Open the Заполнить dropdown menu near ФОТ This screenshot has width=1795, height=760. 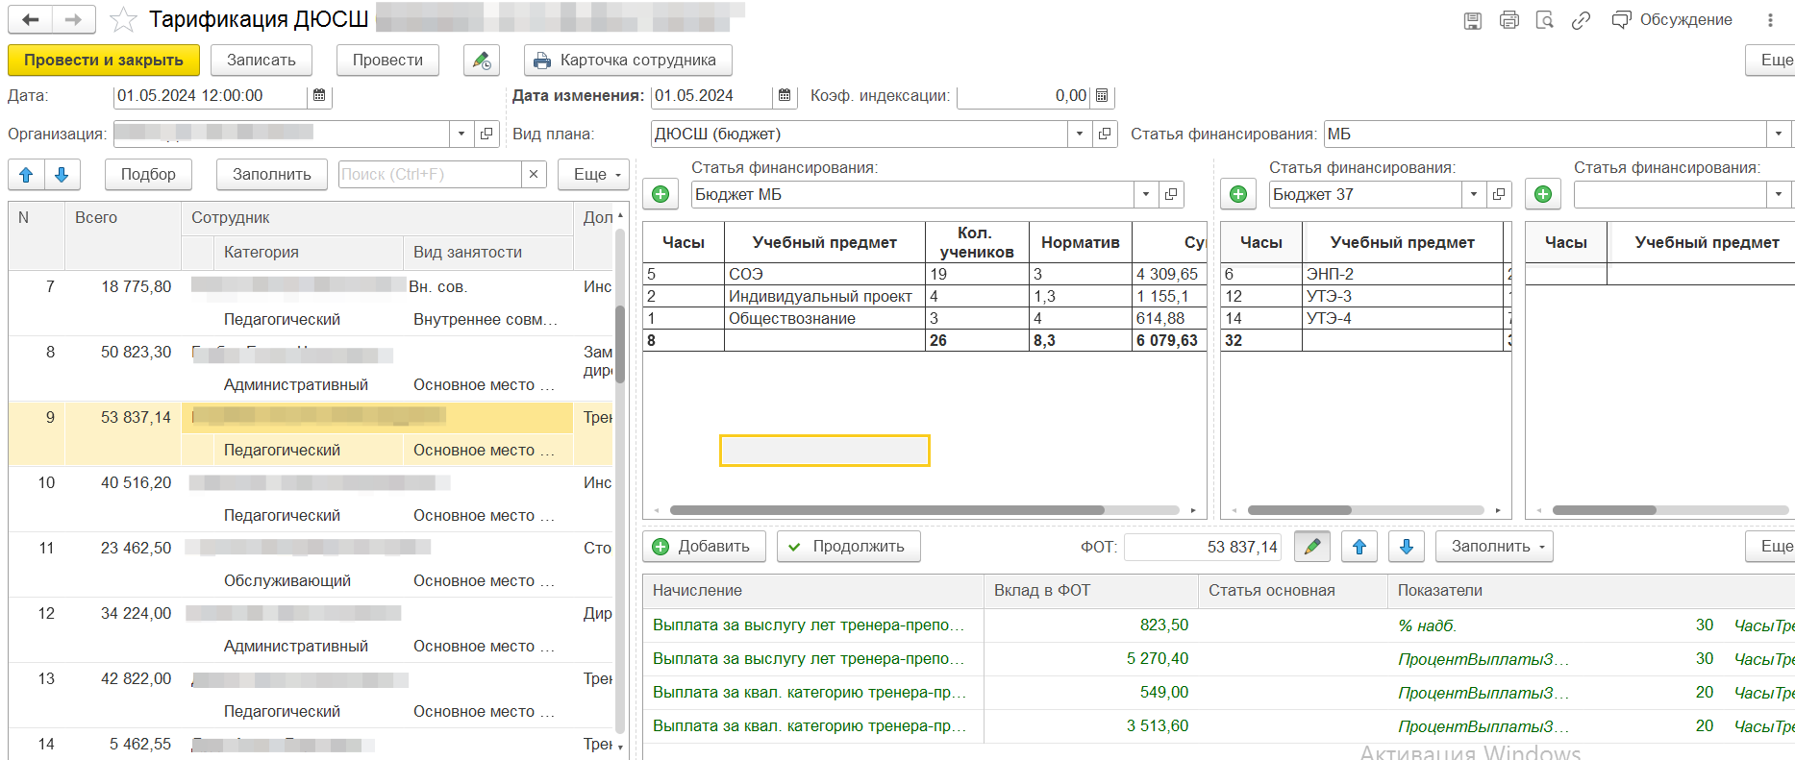(x=1494, y=547)
